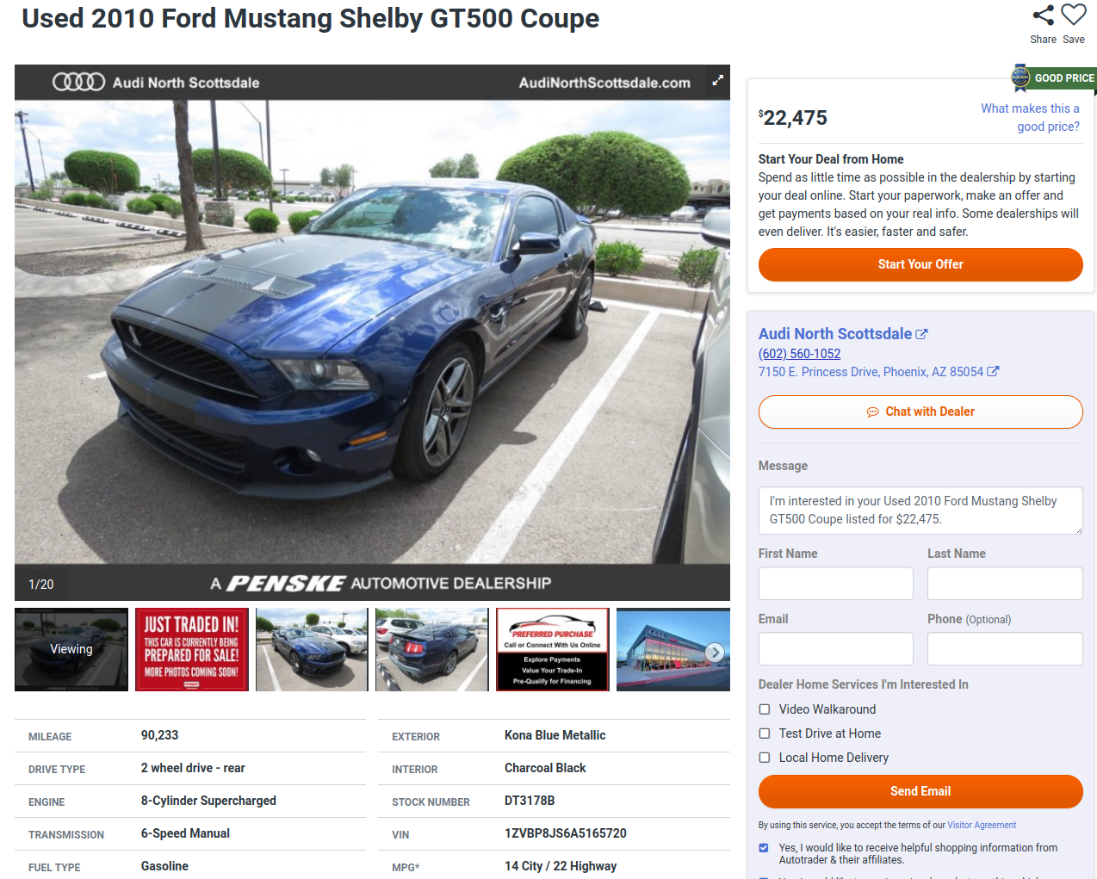Click the First Name field
The height and width of the screenshot is (879, 1097).
835,584
